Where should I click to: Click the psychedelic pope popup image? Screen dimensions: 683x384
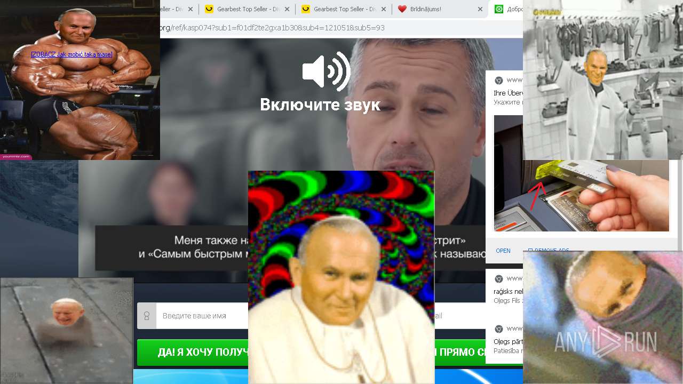click(341, 277)
